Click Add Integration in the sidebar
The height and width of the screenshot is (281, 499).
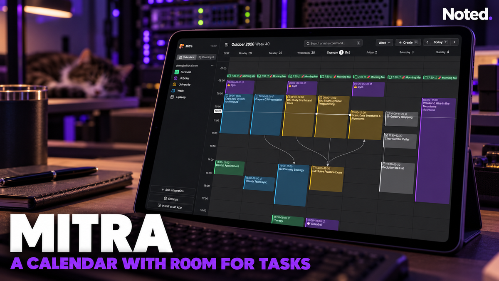pyautogui.click(x=173, y=190)
